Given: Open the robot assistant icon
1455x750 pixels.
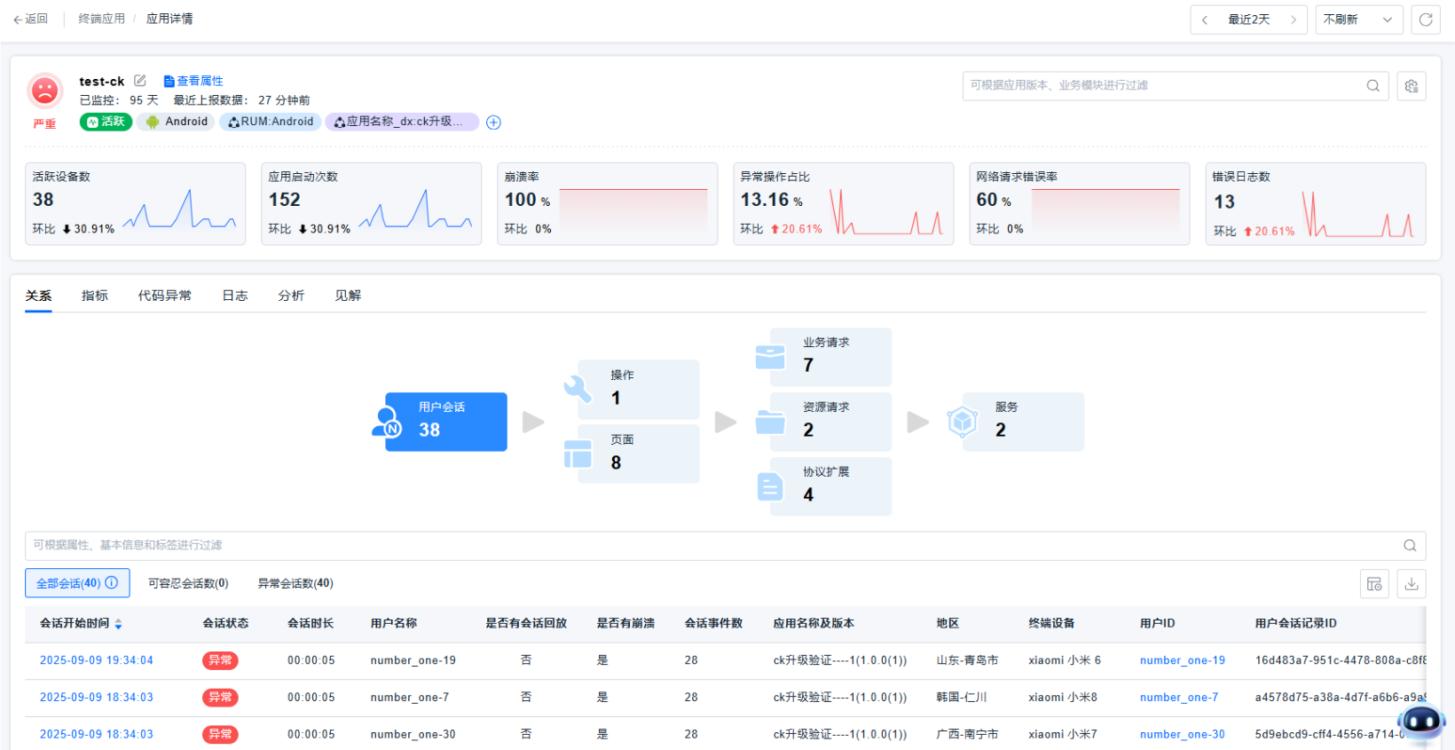Looking at the screenshot, I should point(1420,721).
